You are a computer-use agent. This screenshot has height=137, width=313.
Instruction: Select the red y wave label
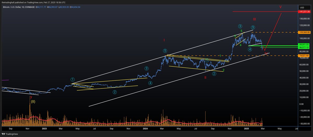[31, 97]
